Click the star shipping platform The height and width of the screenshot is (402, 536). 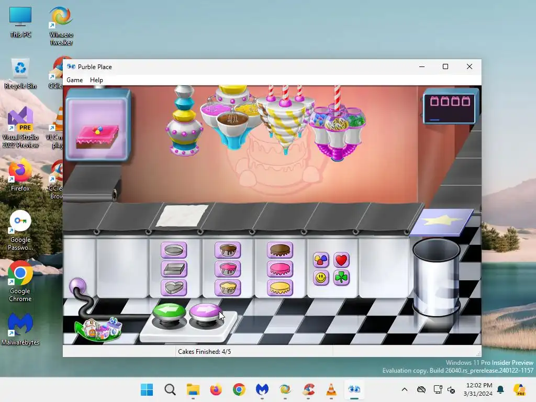(x=442, y=222)
